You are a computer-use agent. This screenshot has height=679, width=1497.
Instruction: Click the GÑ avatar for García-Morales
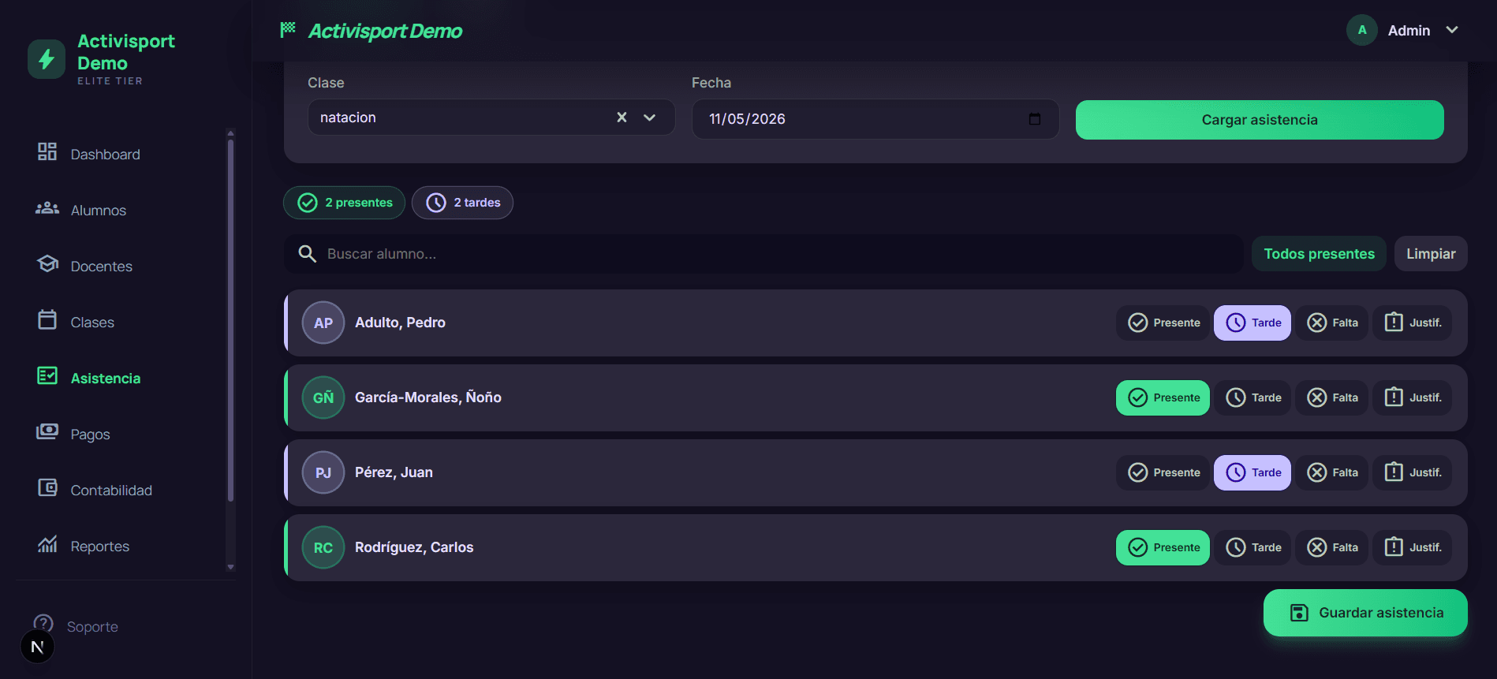323,397
